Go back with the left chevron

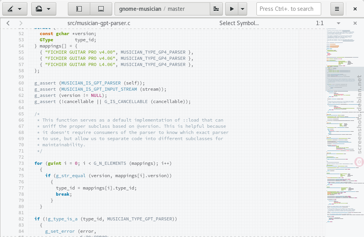point(8,23)
